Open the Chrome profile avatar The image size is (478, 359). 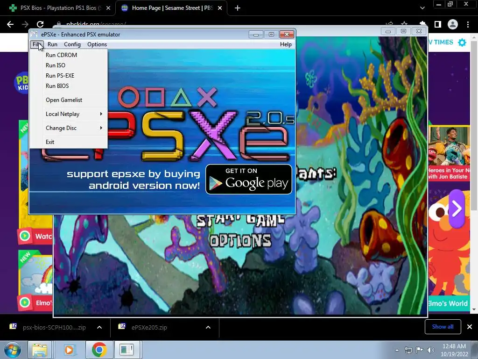453,24
